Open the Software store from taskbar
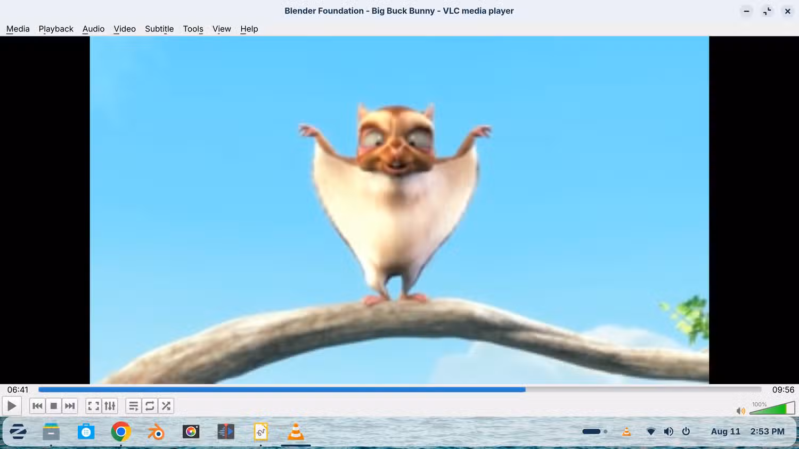Screen dimensions: 799x449 tap(86, 431)
